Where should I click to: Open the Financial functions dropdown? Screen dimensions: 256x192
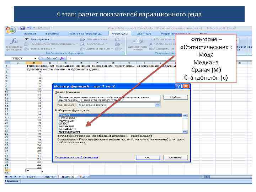(x=40, y=49)
